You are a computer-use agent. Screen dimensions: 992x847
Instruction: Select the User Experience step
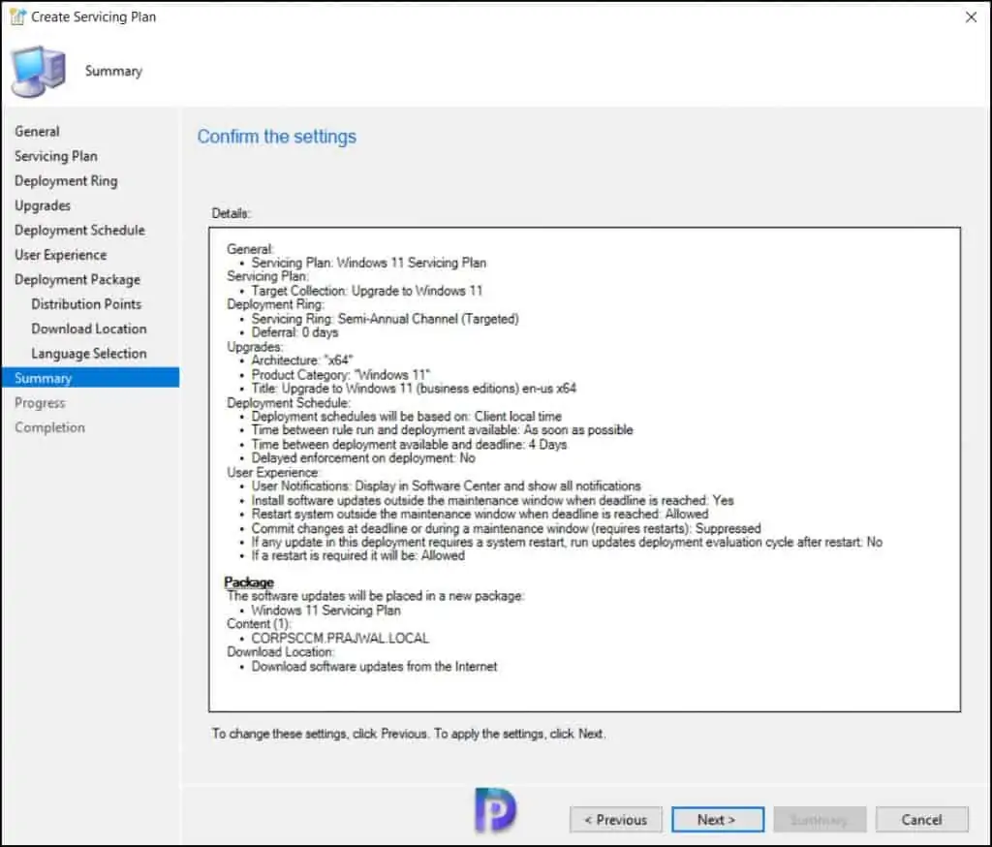tap(61, 255)
